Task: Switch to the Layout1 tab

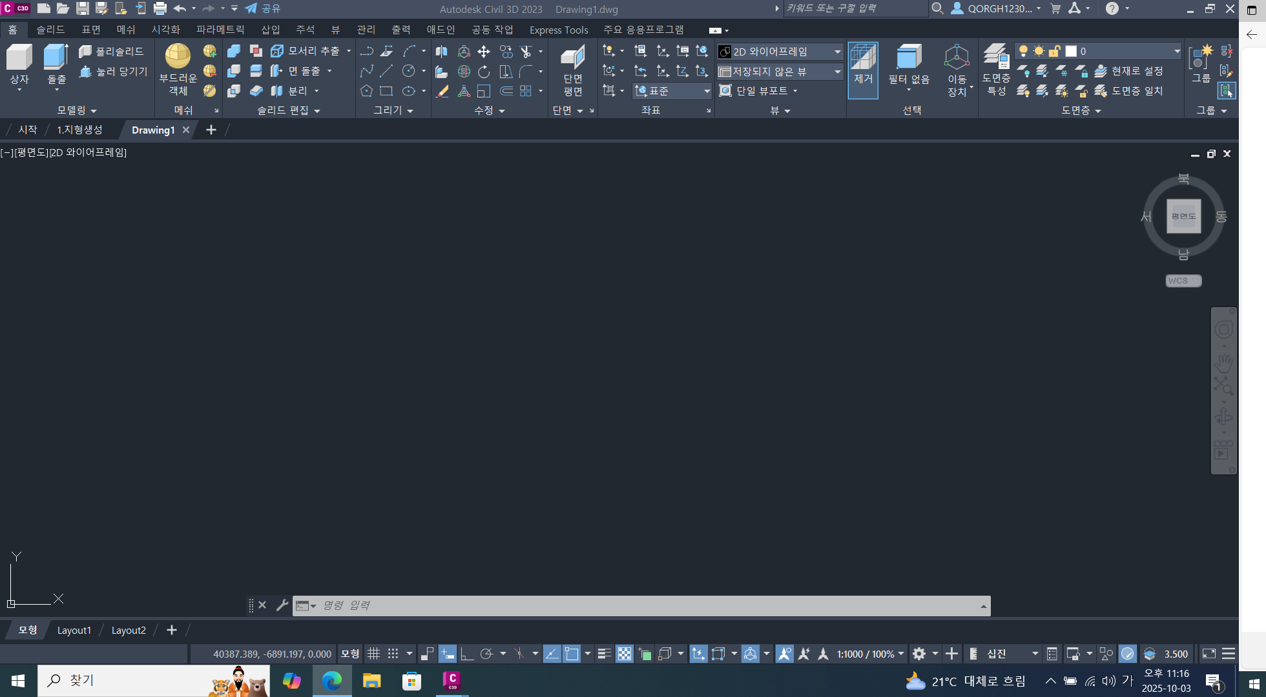Action: [x=74, y=630]
